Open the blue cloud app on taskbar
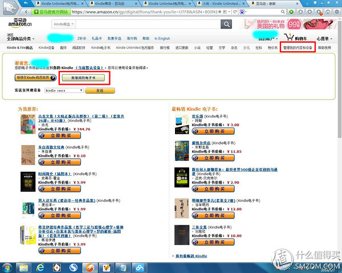Image resolution: width=342 pixels, height=273 pixels. (x=140, y=268)
